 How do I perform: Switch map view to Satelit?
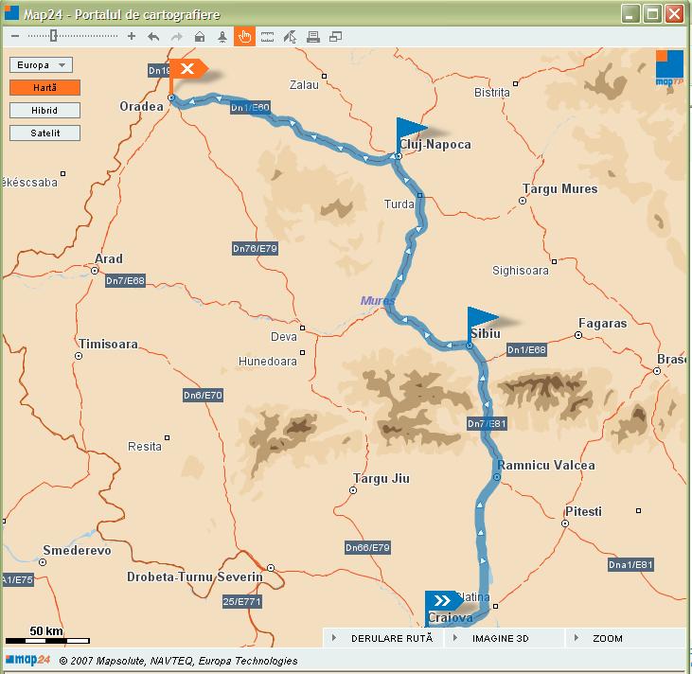[44, 133]
